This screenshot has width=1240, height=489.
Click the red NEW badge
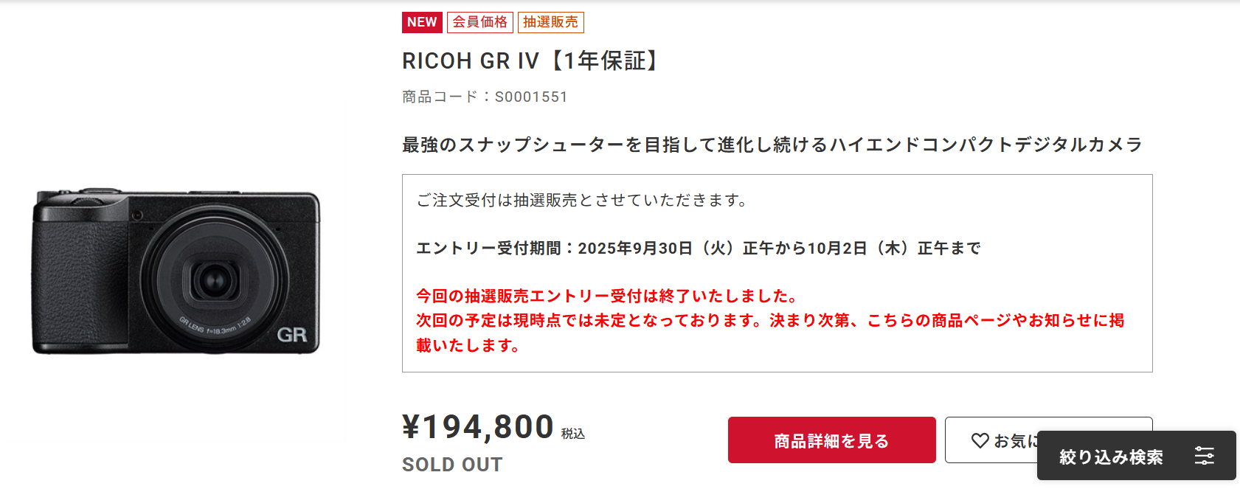click(x=422, y=22)
